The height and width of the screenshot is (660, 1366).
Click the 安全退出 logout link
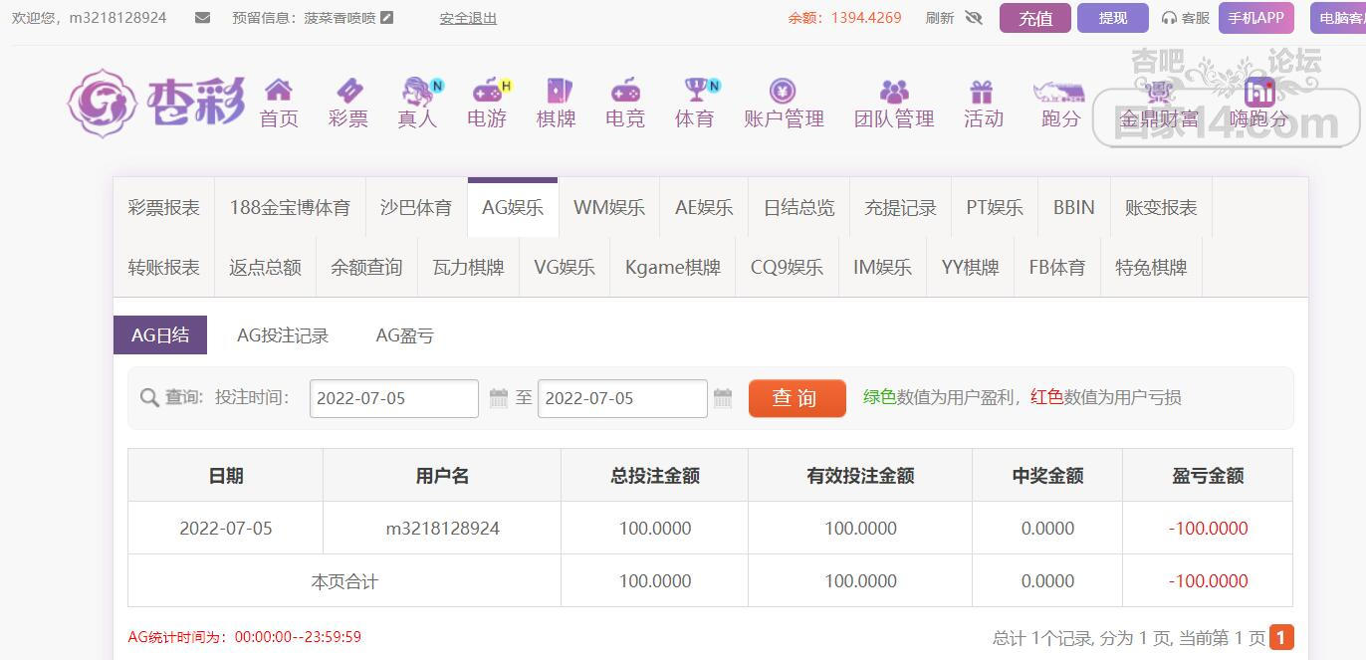click(468, 18)
